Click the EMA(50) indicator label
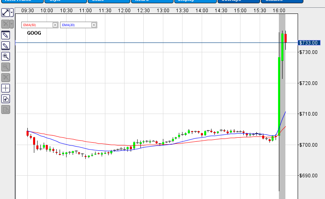The image size is (325, 199). tap(30, 25)
